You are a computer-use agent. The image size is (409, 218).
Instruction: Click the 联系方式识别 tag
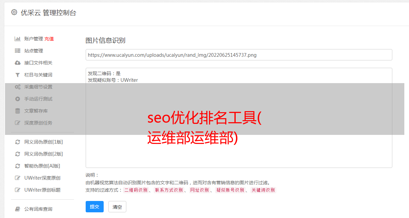tap(169, 190)
